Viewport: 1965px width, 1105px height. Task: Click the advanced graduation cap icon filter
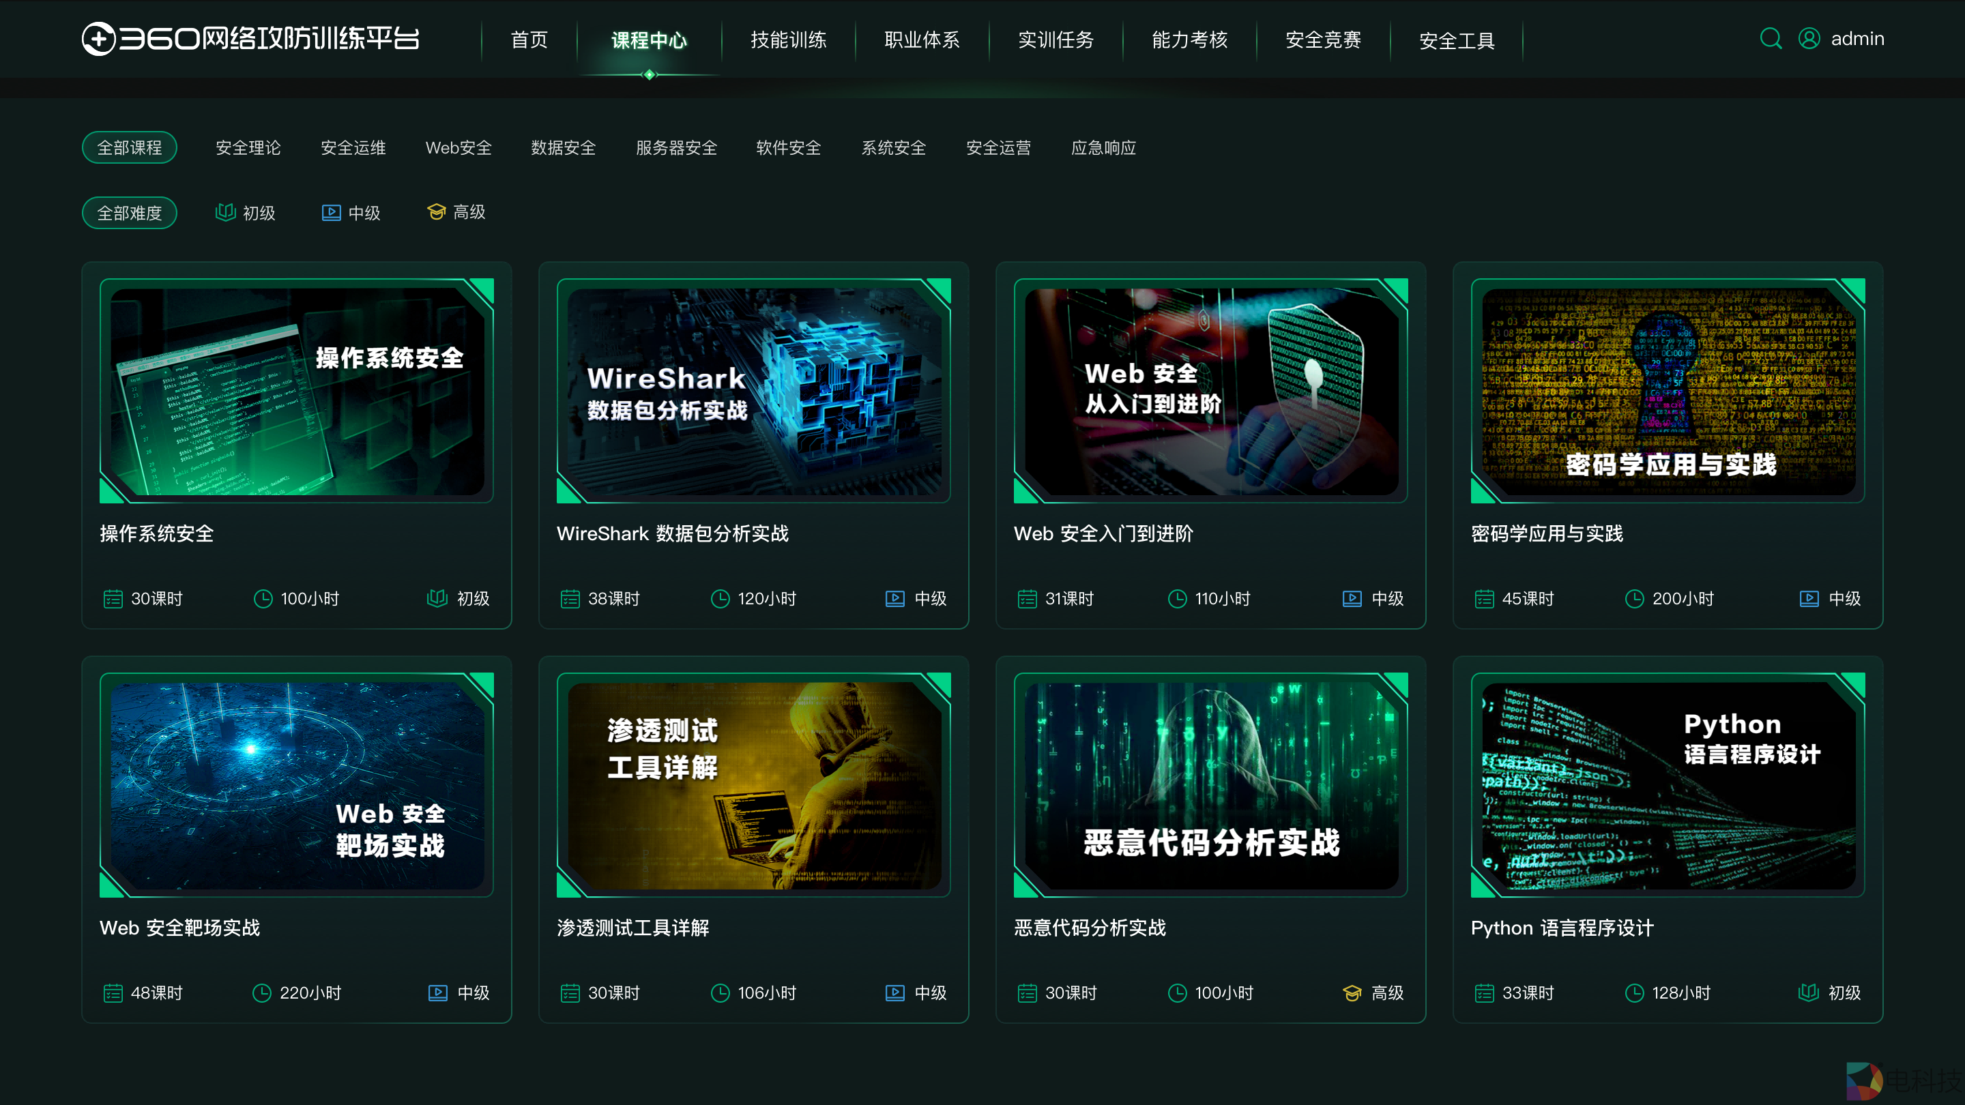coord(437,212)
